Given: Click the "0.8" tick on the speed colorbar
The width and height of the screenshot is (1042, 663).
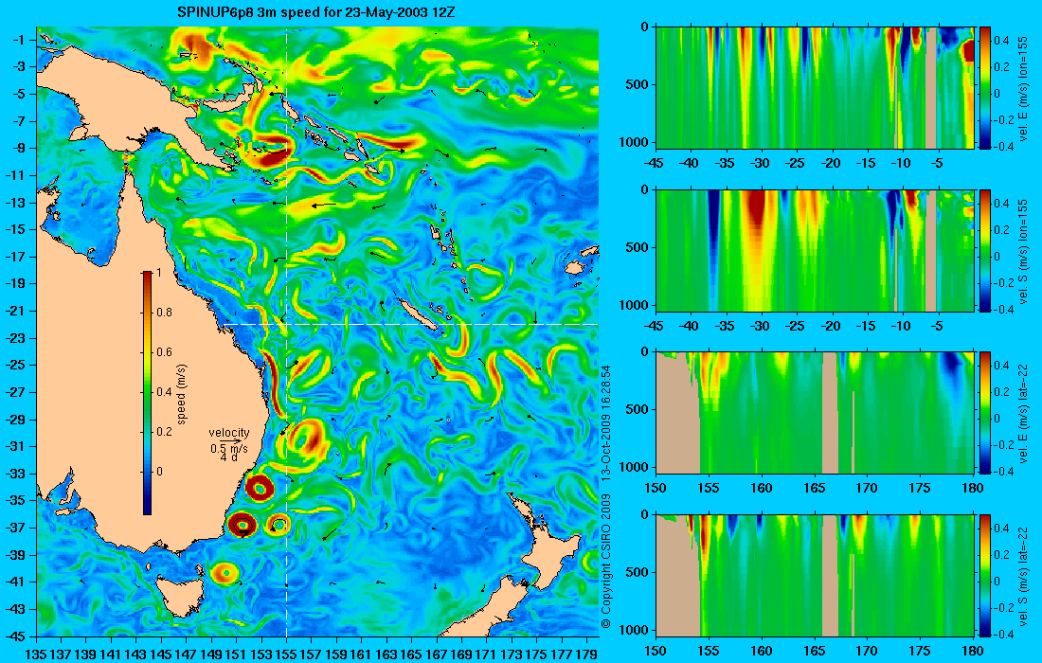Looking at the screenshot, I should (164, 313).
